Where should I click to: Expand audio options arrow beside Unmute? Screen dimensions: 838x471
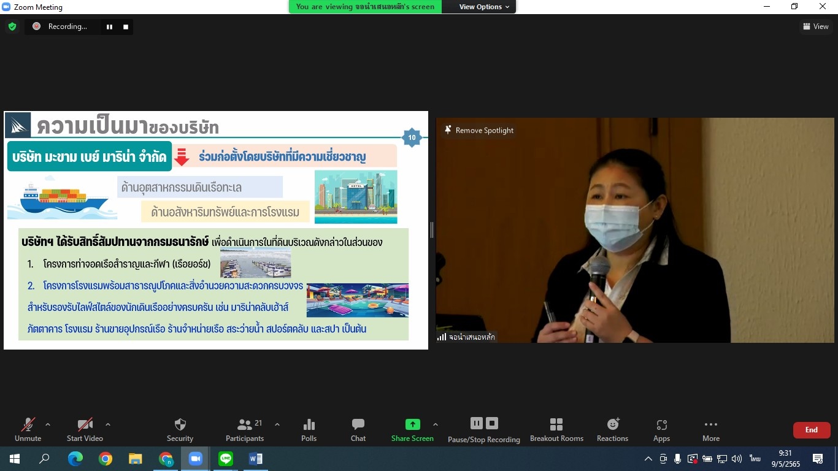[x=48, y=424]
